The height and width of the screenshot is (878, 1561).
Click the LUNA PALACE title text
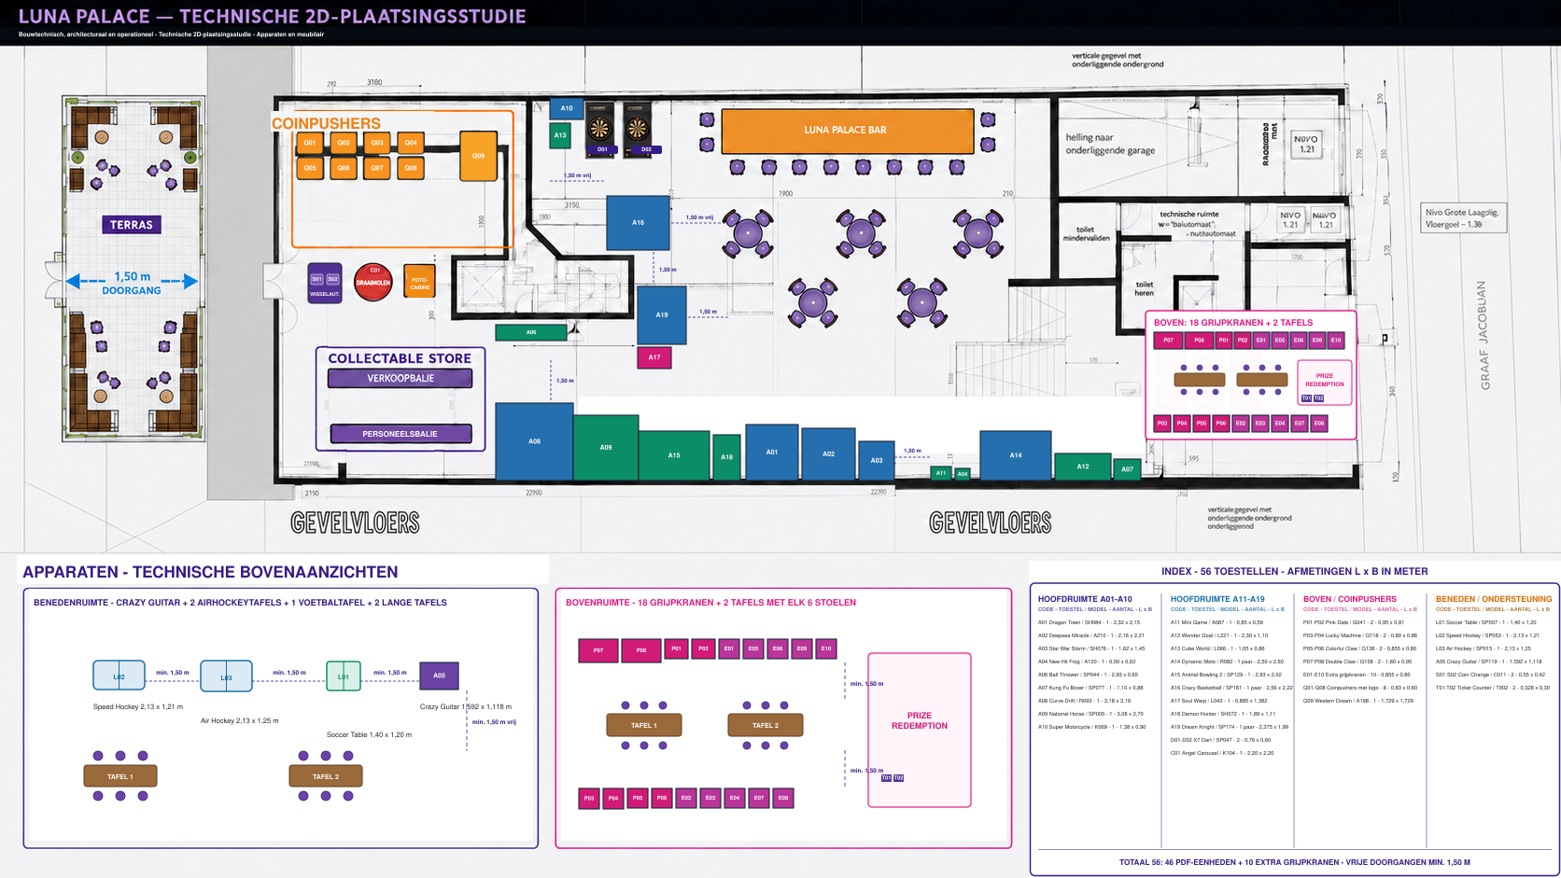(x=272, y=16)
